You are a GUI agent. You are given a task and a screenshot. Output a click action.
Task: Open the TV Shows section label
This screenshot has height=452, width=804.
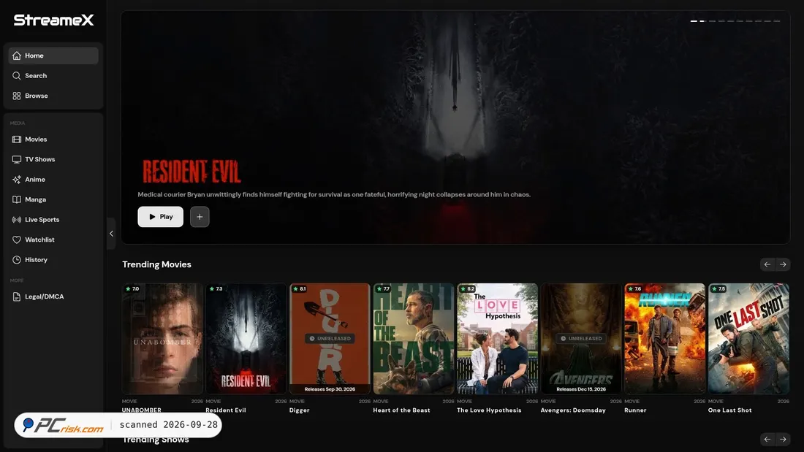(40, 159)
